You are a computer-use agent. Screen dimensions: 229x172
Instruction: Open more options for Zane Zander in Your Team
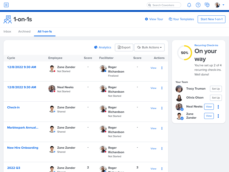[x=218, y=116]
